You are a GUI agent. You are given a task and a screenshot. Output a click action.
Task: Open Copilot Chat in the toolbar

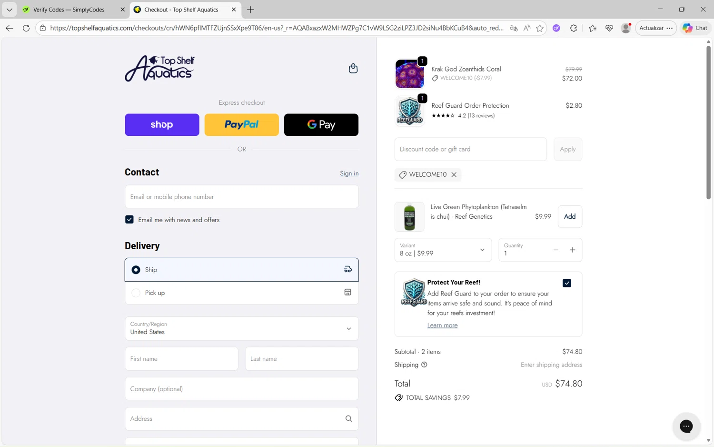click(x=695, y=28)
